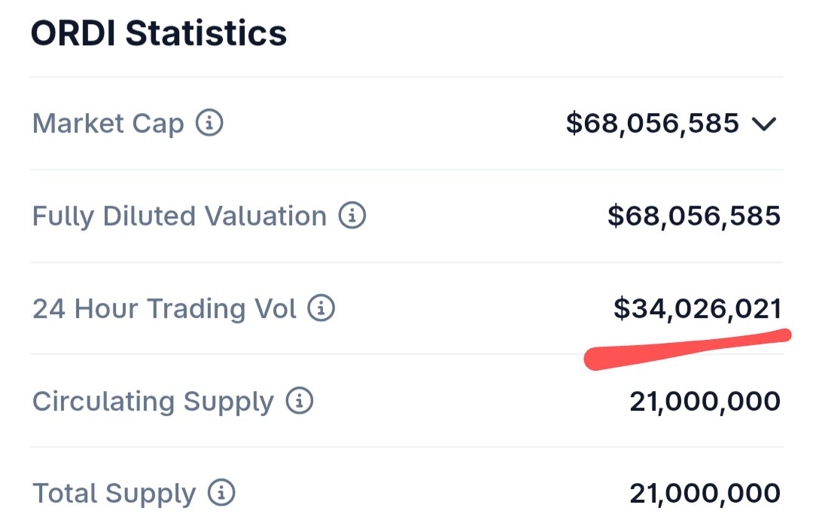Click the divider line below the heading

(x=406, y=77)
